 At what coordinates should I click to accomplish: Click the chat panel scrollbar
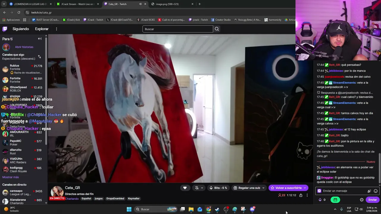pyautogui.click(x=380, y=168)
